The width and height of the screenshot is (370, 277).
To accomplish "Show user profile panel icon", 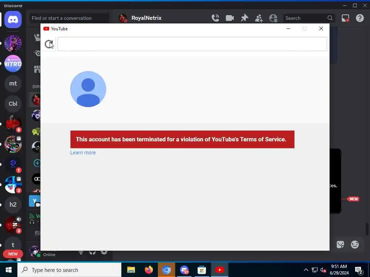I will [273, 18].
